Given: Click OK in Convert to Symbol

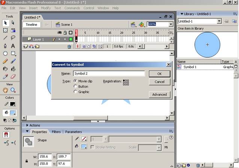Looking at the screenshot, I should pyautogui.click(x=160, y=74).
